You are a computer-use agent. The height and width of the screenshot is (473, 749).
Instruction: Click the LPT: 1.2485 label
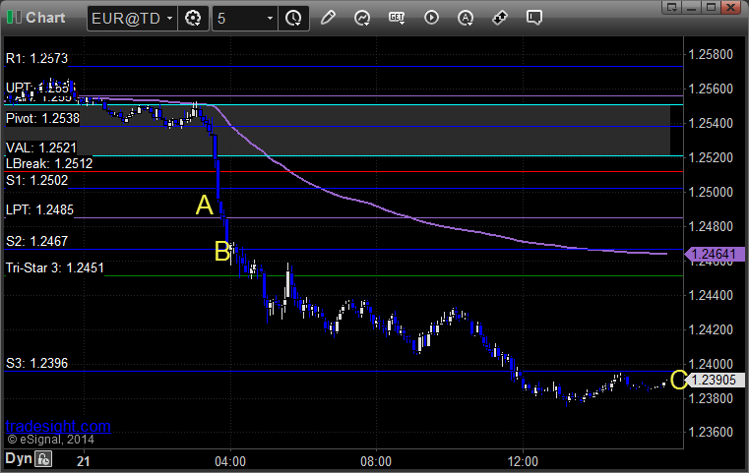tap(39, 209)
